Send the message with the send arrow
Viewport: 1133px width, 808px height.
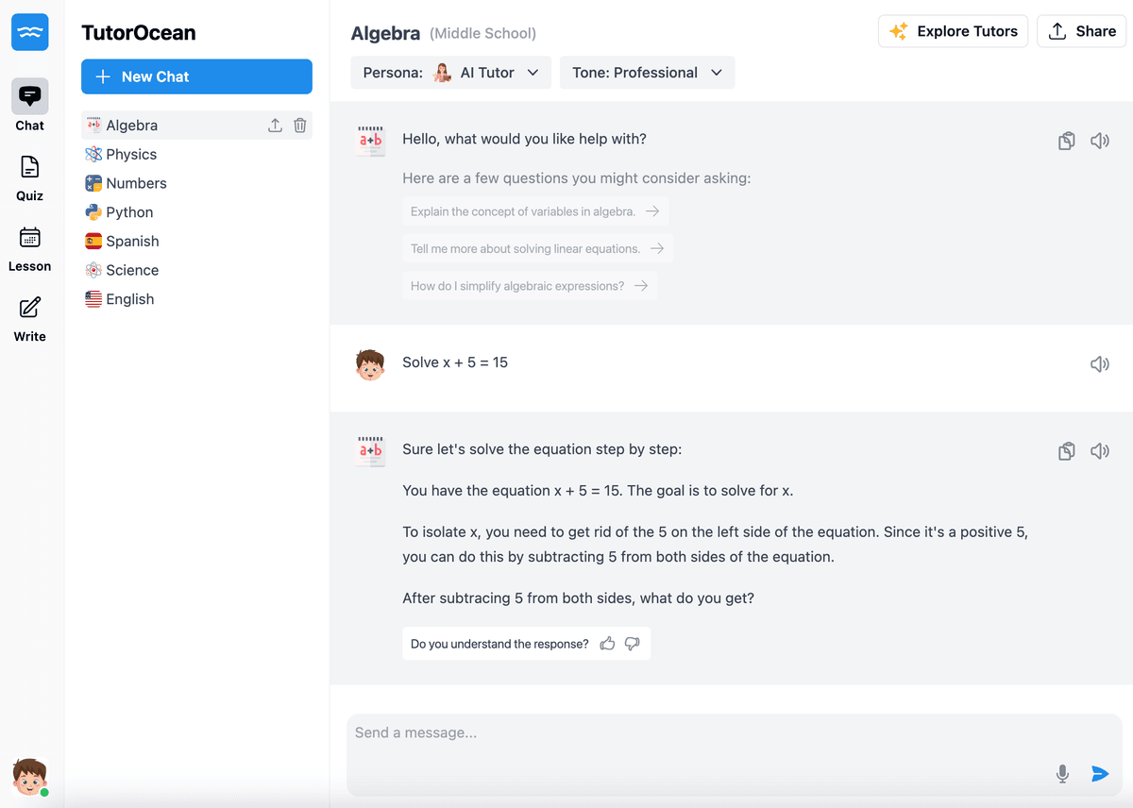coord(1100,773)
